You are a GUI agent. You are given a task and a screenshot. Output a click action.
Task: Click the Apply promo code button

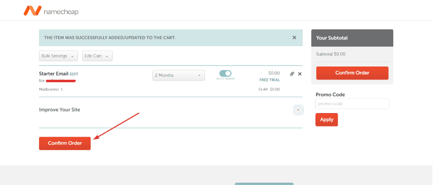point(327,120)
